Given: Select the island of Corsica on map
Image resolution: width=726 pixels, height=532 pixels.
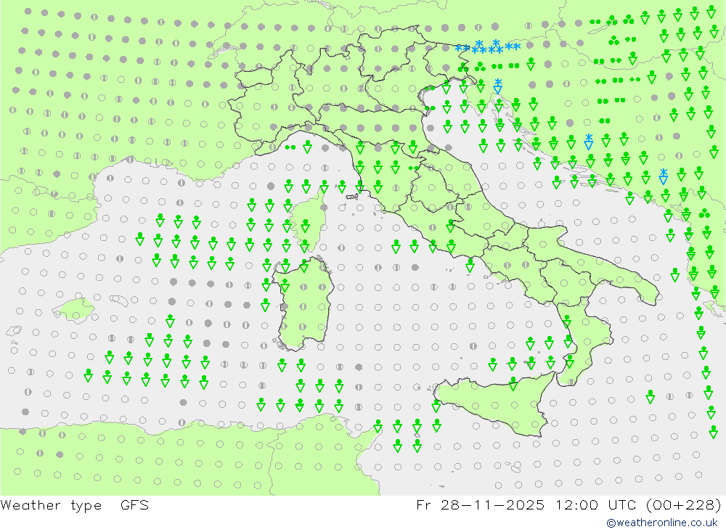Looking at the screenshot, I should tap(308, 221).
